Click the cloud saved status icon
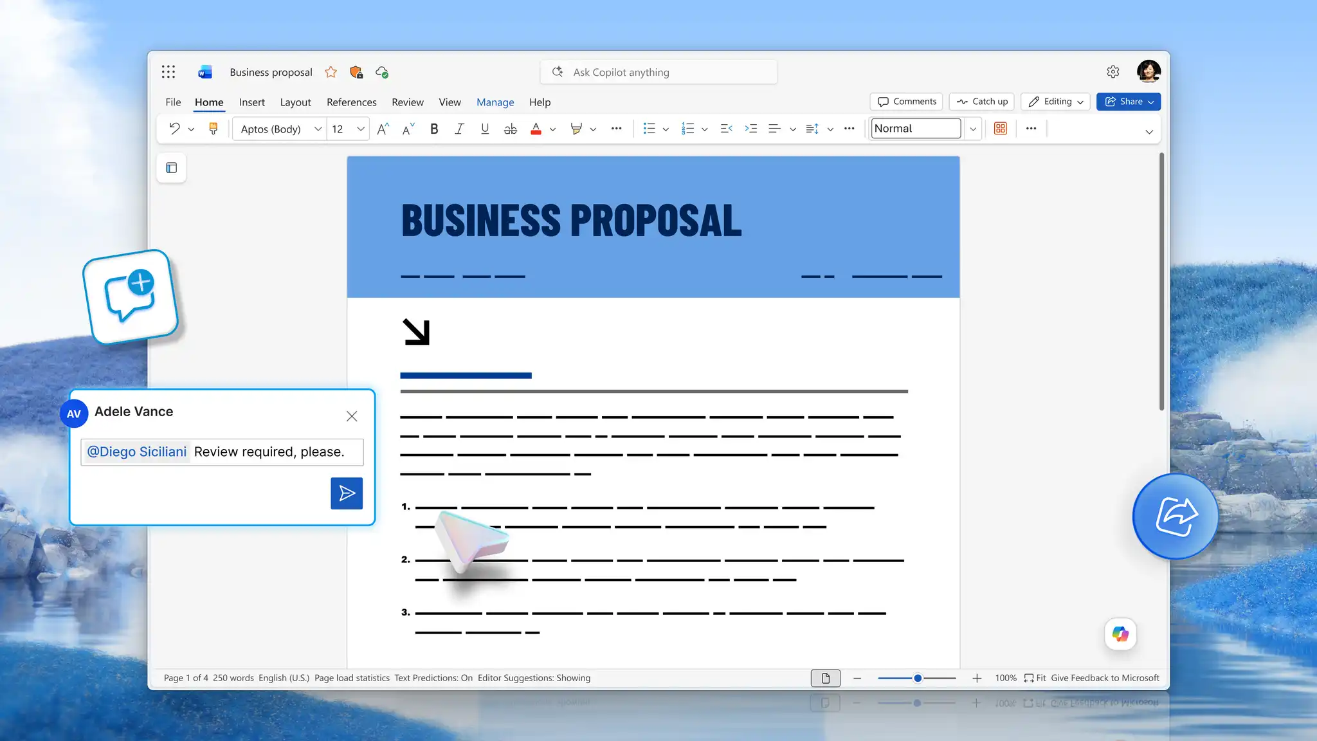 point(382,72)
